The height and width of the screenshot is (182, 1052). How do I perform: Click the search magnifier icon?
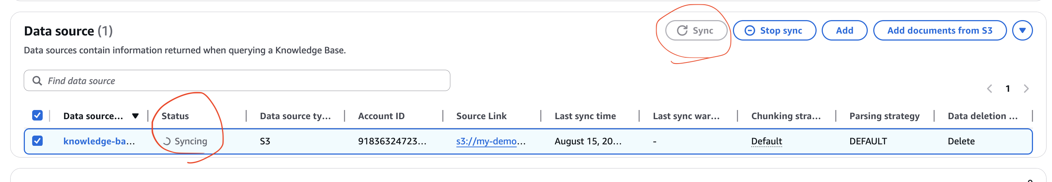point(37,81)
